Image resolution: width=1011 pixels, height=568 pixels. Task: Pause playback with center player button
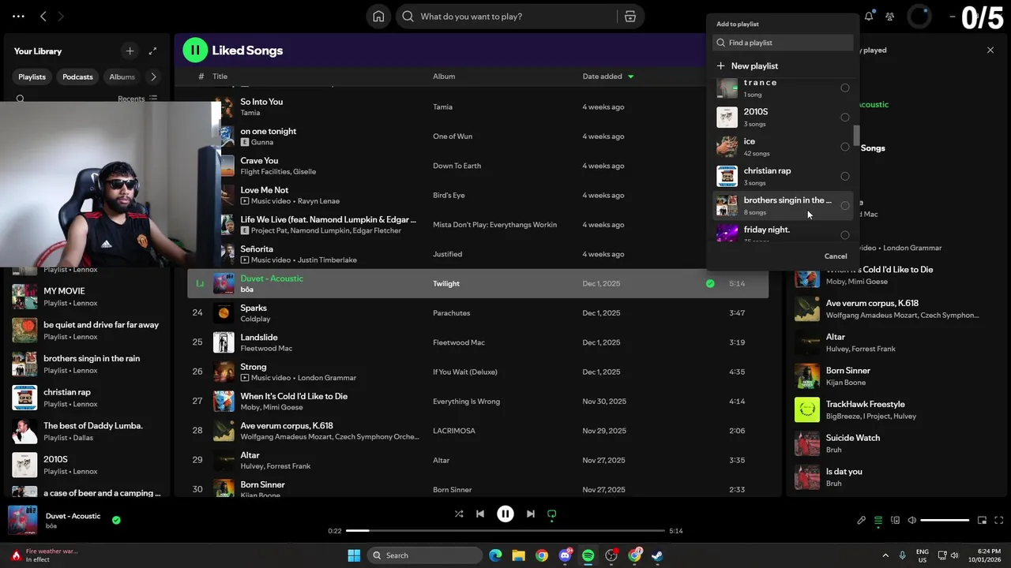click(x=505, y=514)
